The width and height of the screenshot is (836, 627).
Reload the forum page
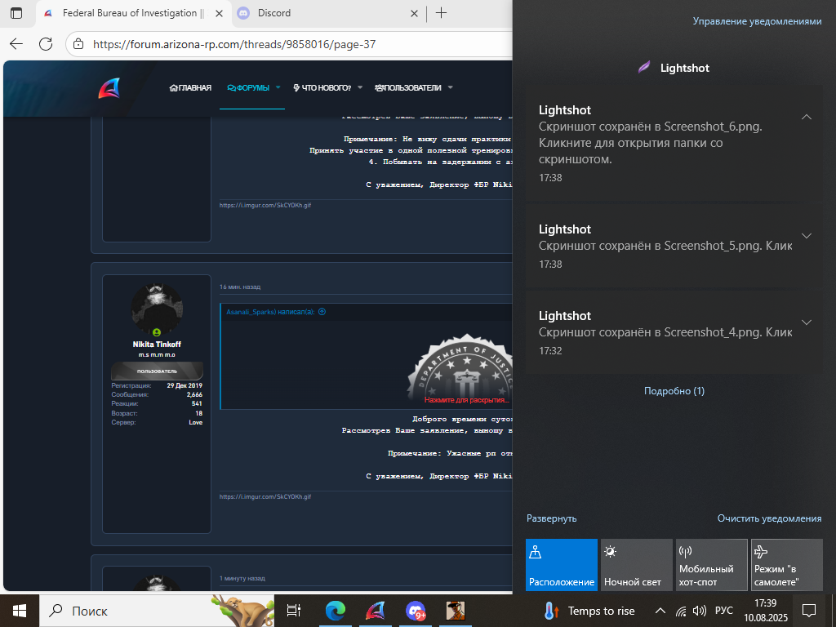pos(46,44)
